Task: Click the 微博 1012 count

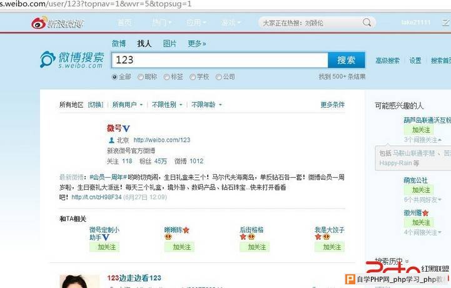Action: point(189,162)
